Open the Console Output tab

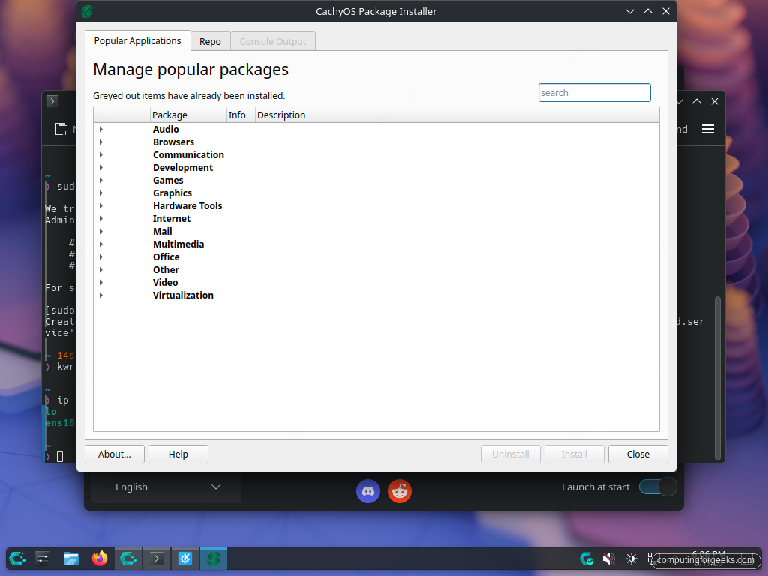click(273, 42)
